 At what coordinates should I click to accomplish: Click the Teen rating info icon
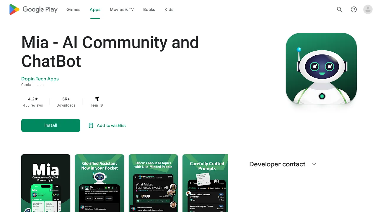point(101,105)
